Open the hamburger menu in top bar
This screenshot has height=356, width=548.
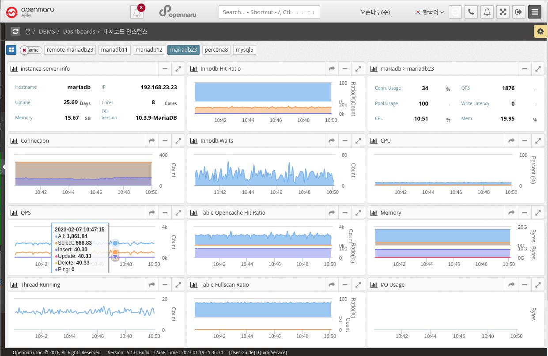[535, 12]
